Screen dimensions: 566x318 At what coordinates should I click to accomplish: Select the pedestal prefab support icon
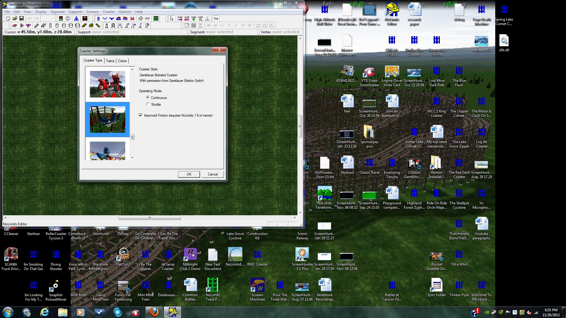click(x=106, y=26)
